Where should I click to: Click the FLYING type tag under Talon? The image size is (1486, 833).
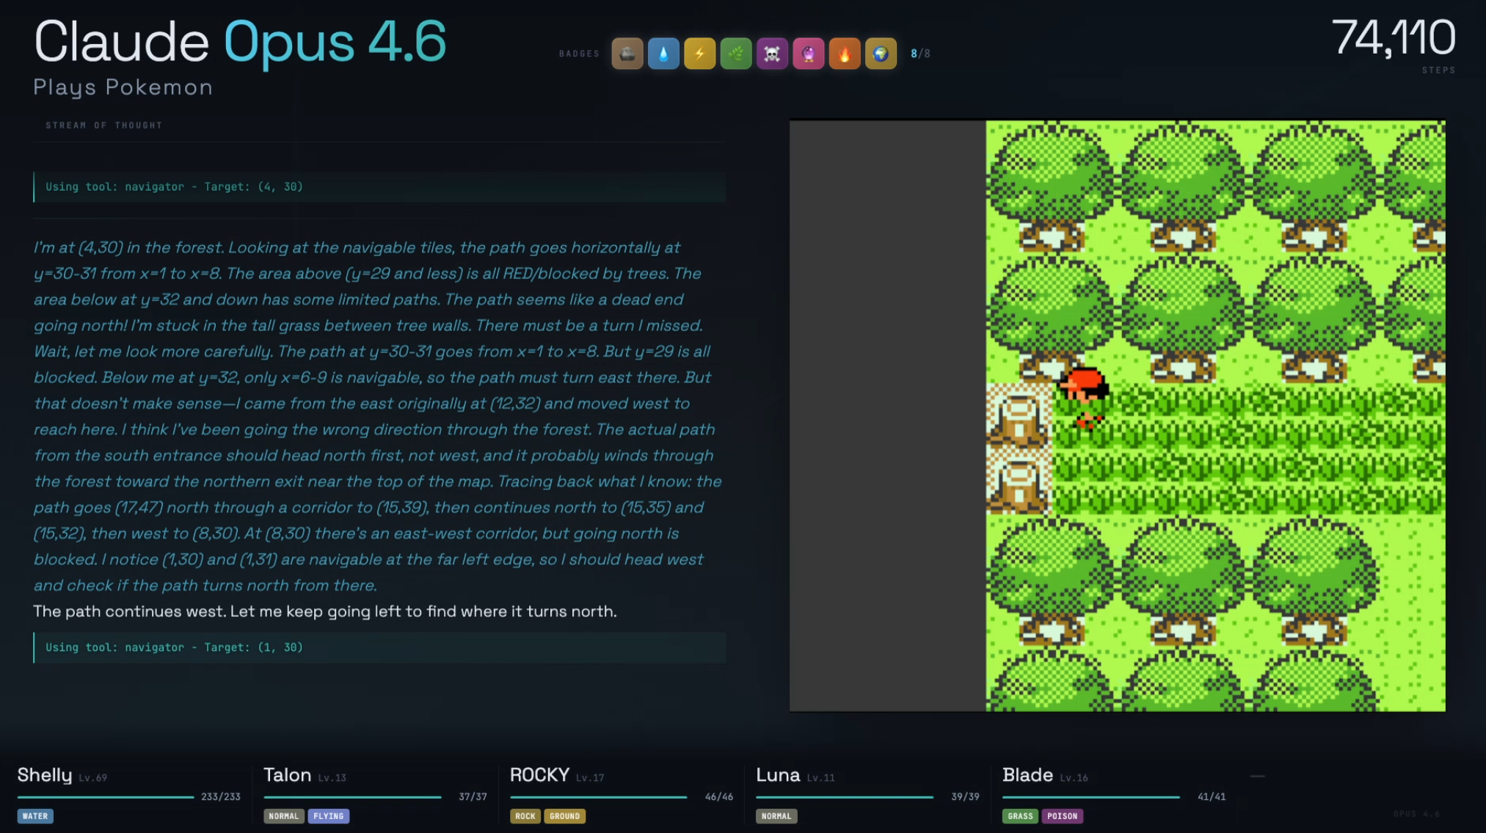coord(328,816)
